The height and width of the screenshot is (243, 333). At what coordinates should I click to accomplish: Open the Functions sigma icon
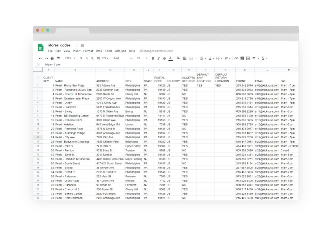click(263, 58)
